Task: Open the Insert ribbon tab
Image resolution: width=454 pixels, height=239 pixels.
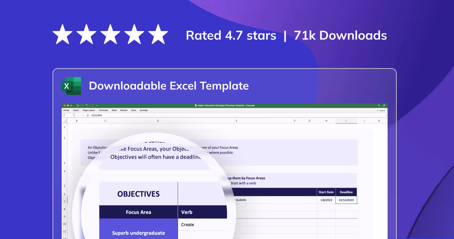Action: [x=76, y=110]
